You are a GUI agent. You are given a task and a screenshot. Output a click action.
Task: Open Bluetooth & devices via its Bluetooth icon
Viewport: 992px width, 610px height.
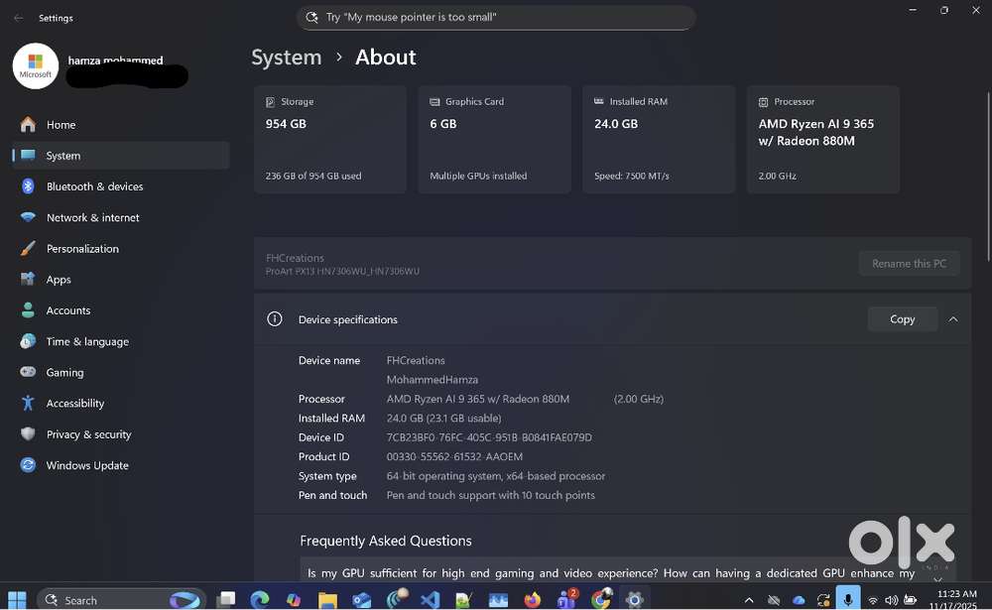(27, 186)
